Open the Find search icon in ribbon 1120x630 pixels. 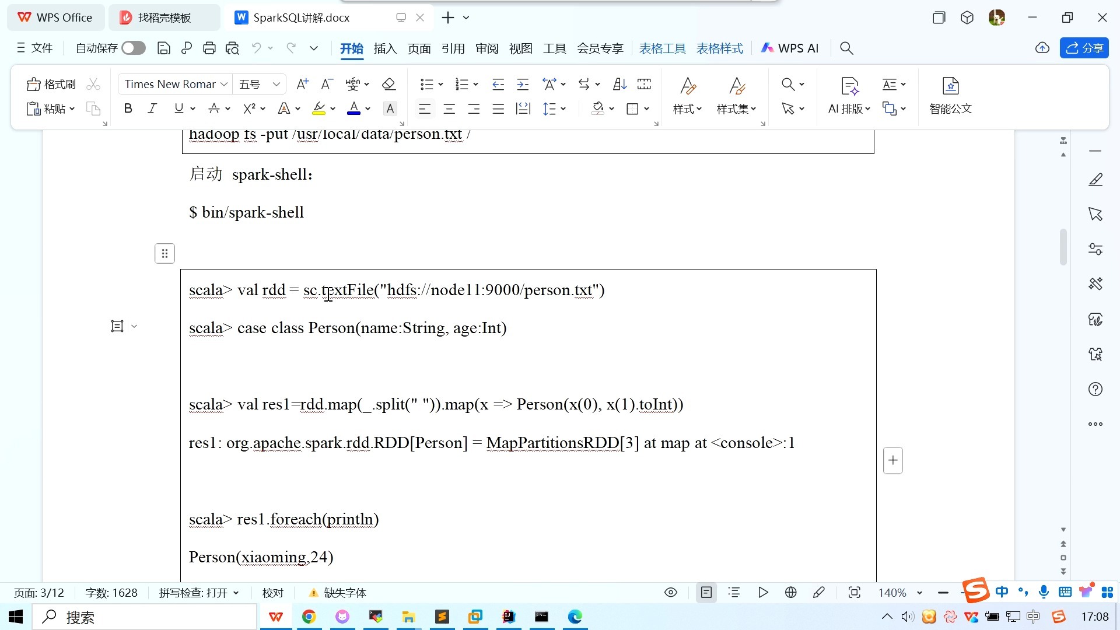coord(787,84)
